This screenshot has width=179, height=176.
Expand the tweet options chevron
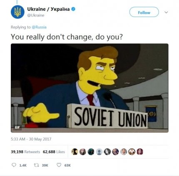coord(166,12)
